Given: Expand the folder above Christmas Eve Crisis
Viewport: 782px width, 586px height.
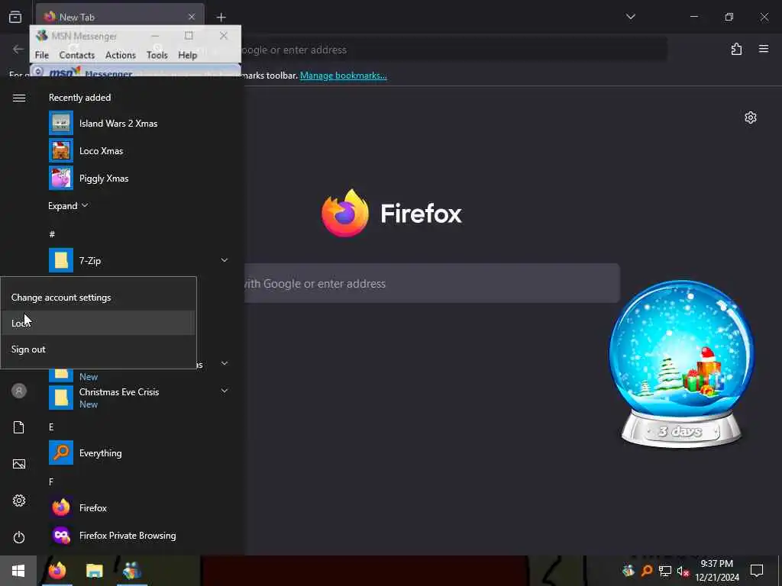Looking at the screenshot, I should point(225,363).
